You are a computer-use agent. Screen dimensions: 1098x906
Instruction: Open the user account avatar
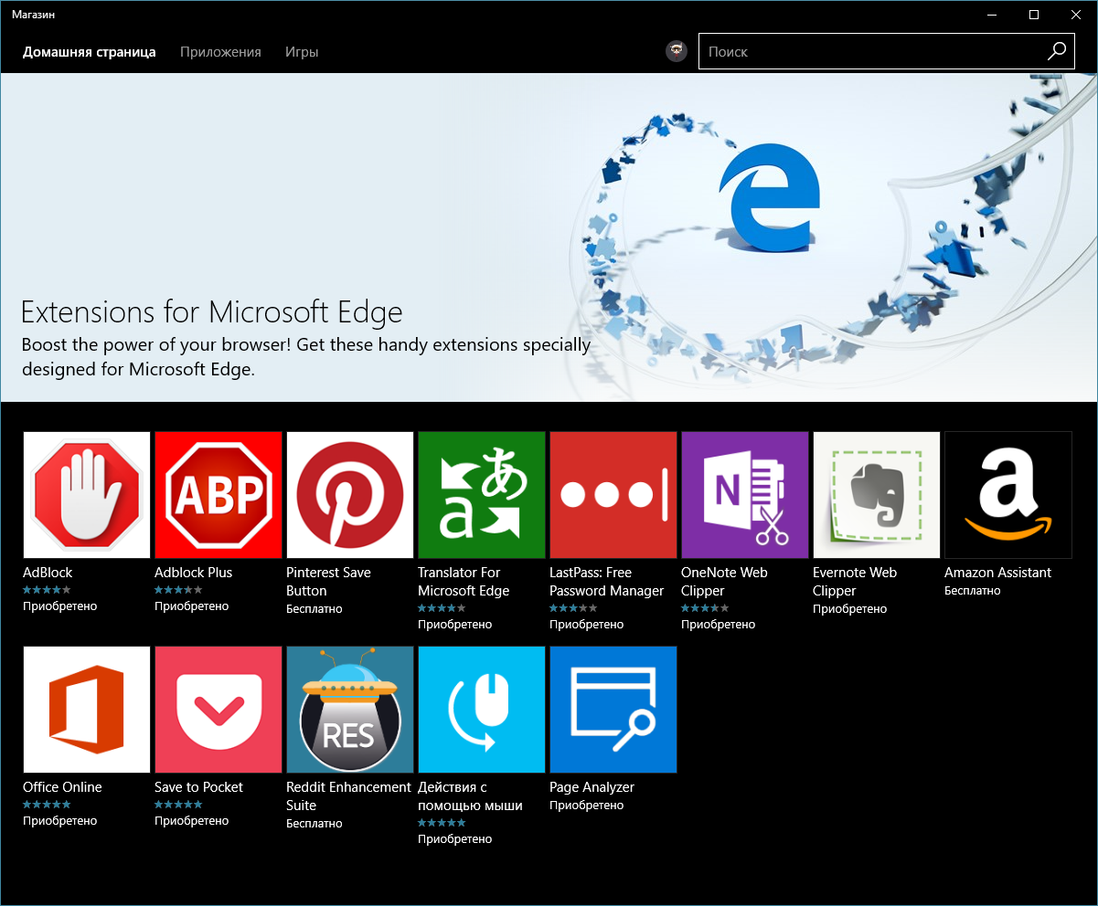[x=677, y=52]
